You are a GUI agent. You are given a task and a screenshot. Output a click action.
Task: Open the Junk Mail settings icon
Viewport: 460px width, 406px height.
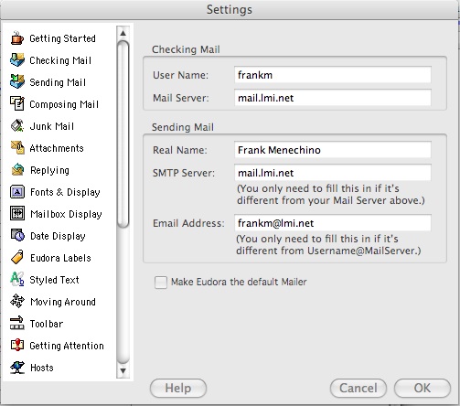pyautogui.click(x=17, y=126)
